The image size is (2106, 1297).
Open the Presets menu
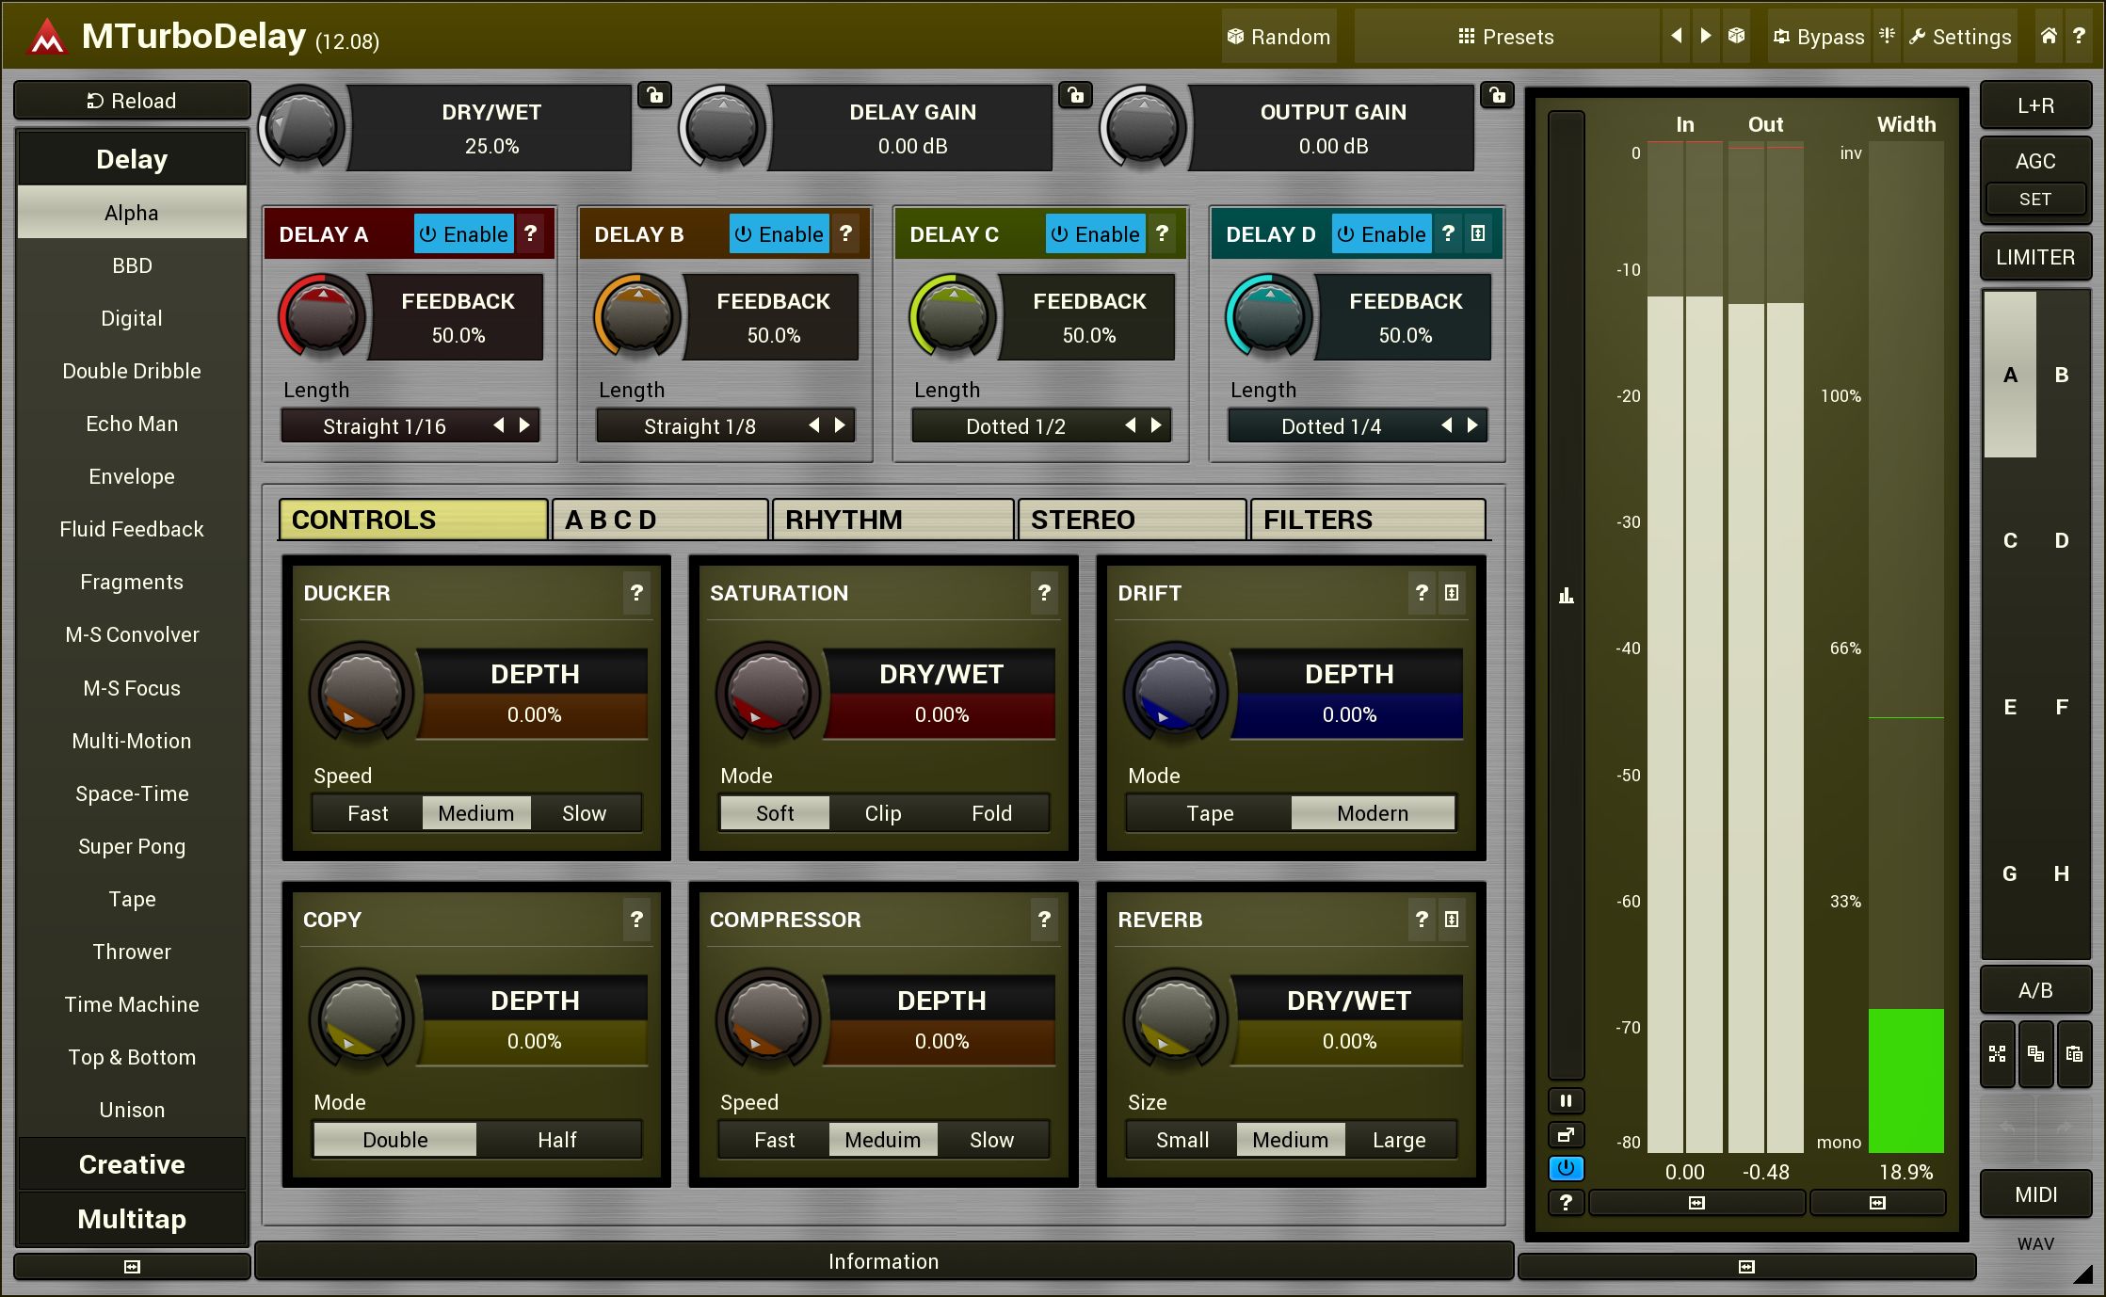(x=1505, y=37)
